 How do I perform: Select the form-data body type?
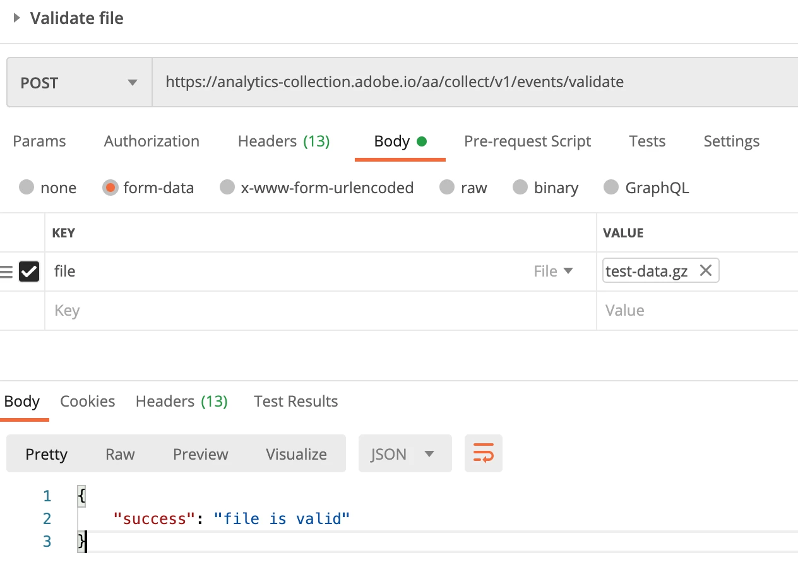[110, 188]
